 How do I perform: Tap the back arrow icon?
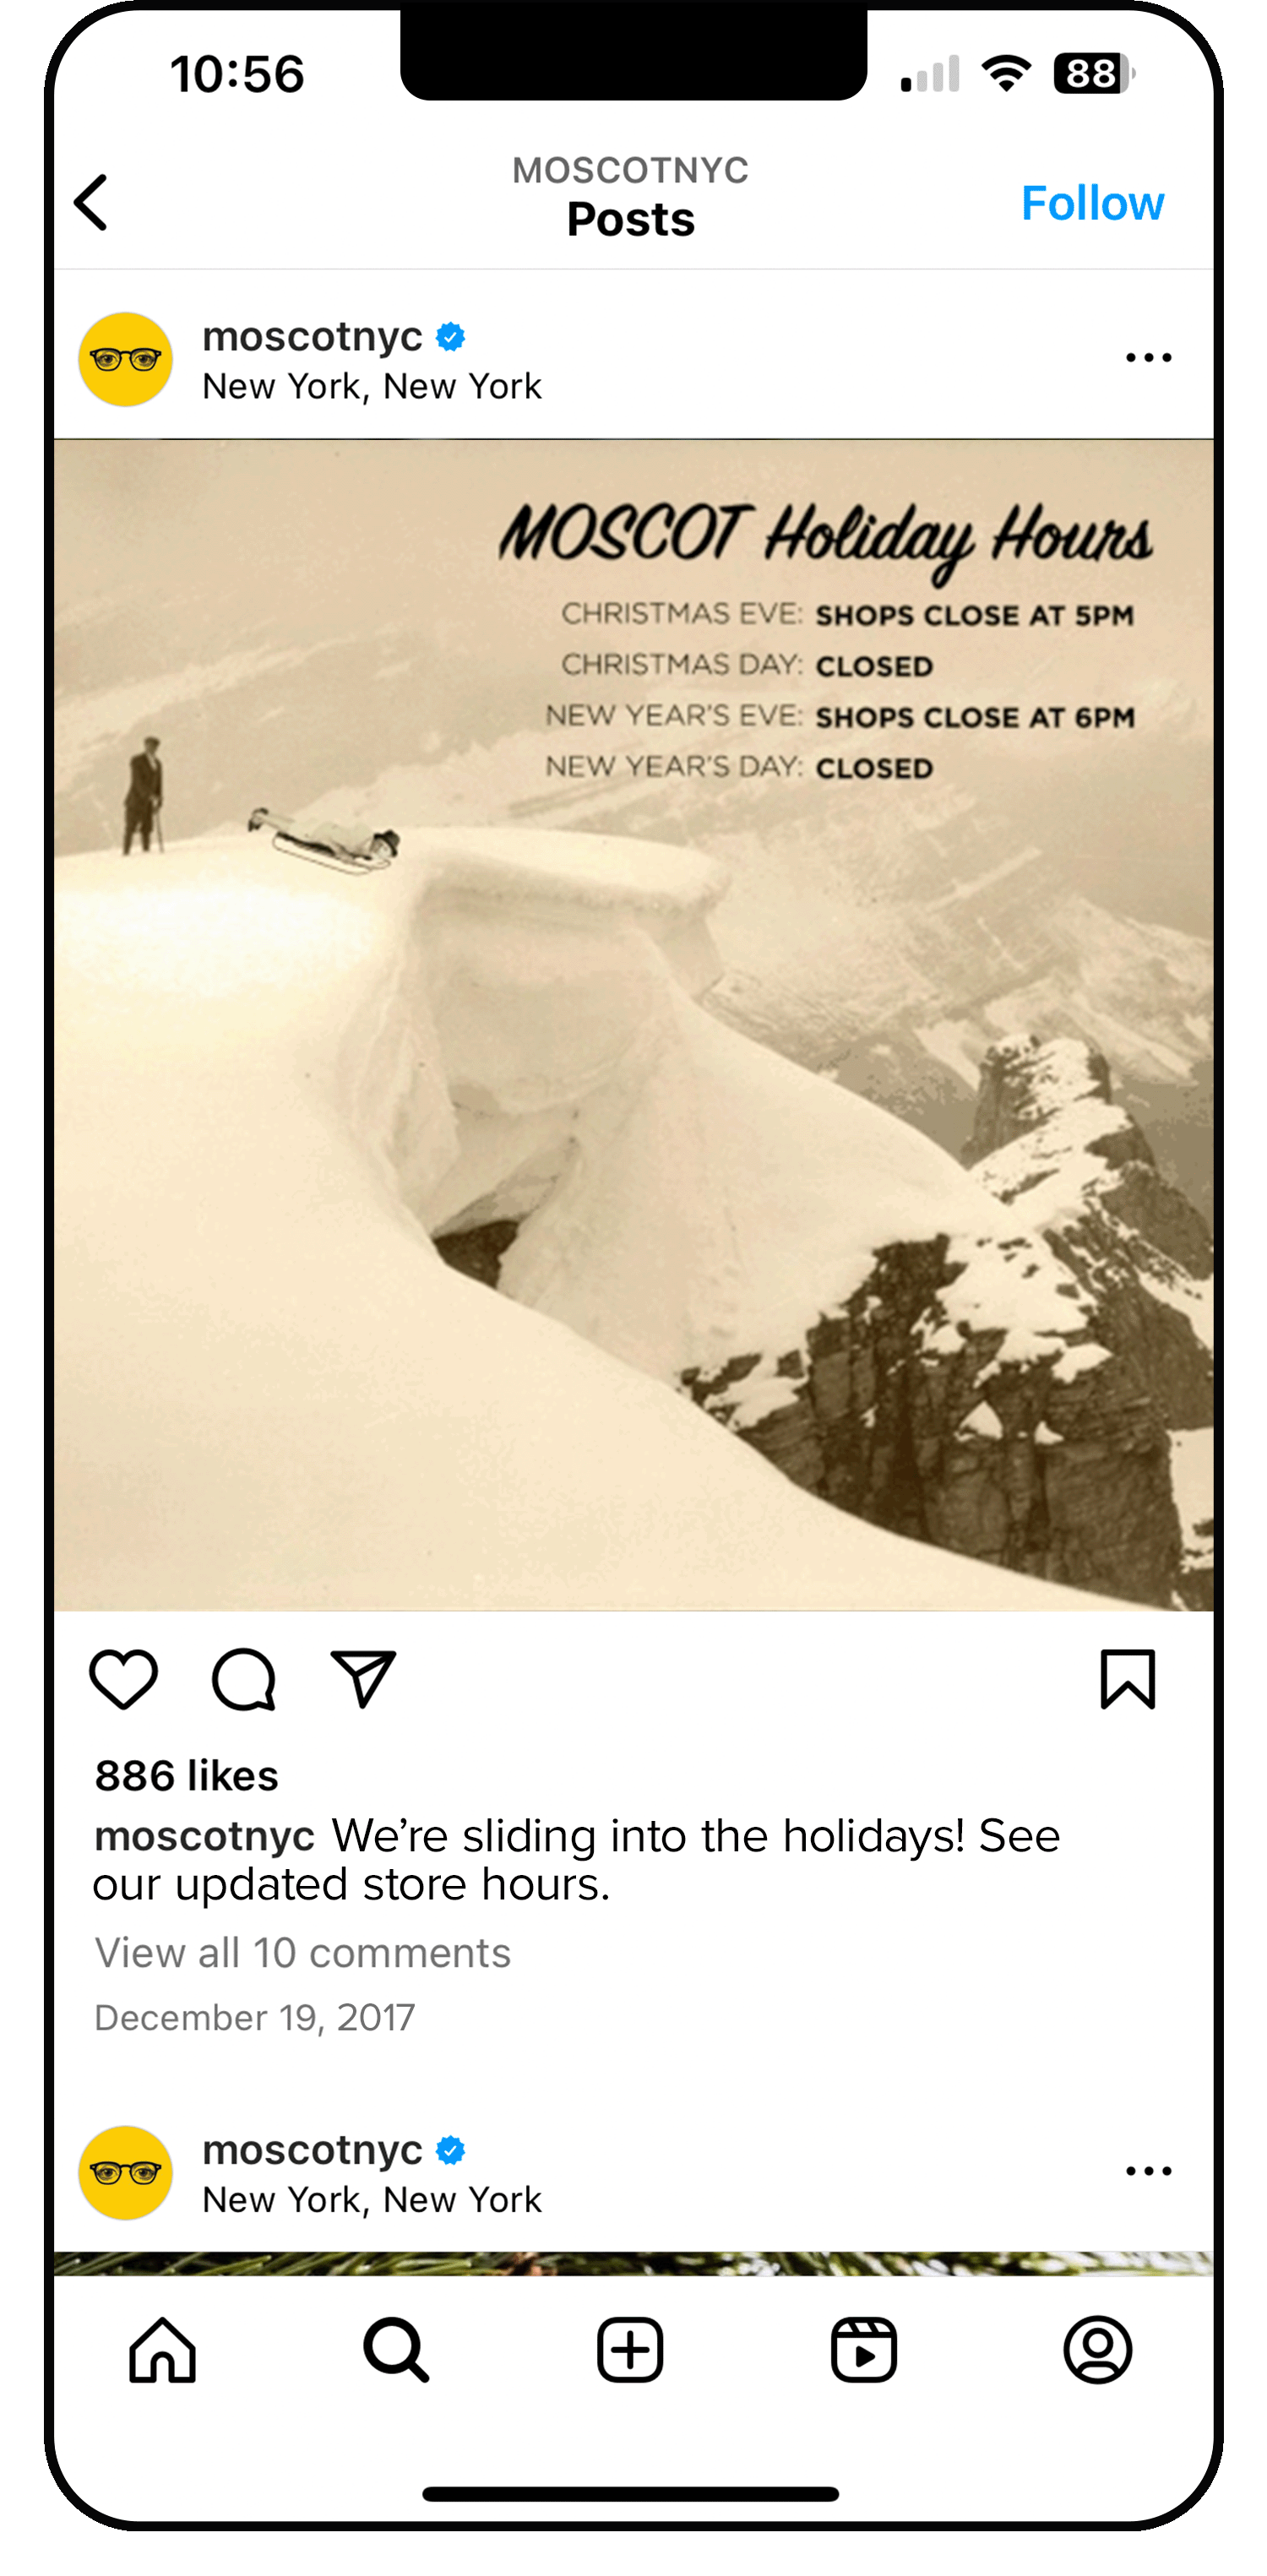point(91,203)
